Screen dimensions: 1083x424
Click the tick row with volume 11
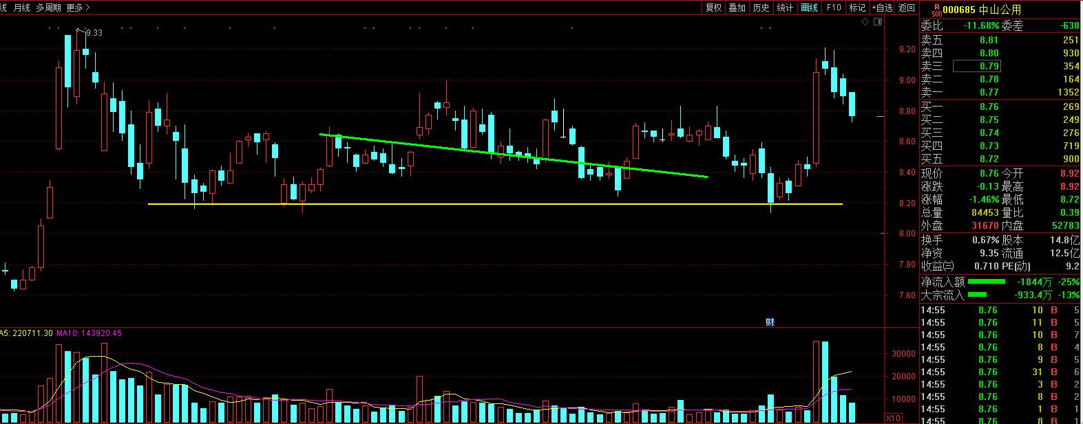coord(1001,322)
